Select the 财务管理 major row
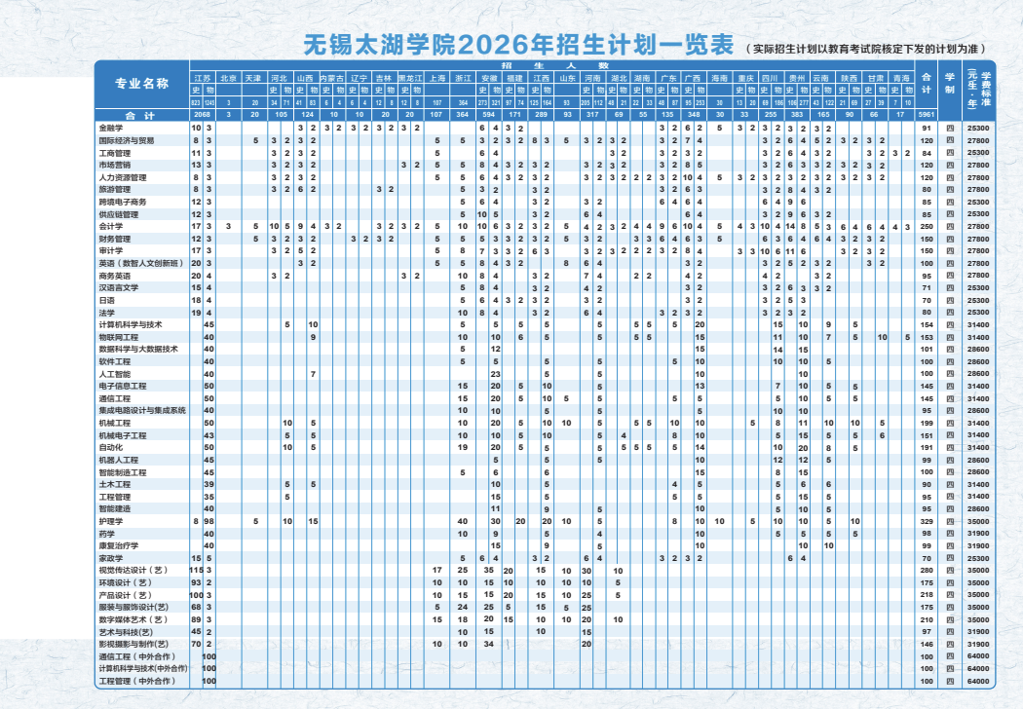Image resolution: width=1023 pixels, height=709 pixels. pos(546,239)
